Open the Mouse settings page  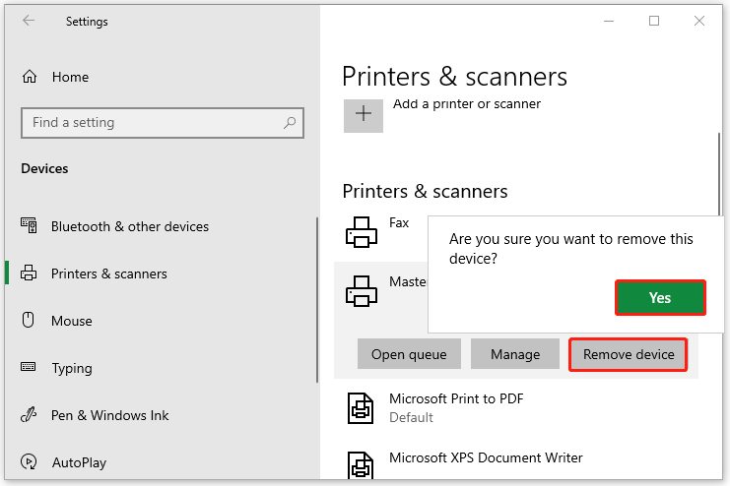pos(72,321)
